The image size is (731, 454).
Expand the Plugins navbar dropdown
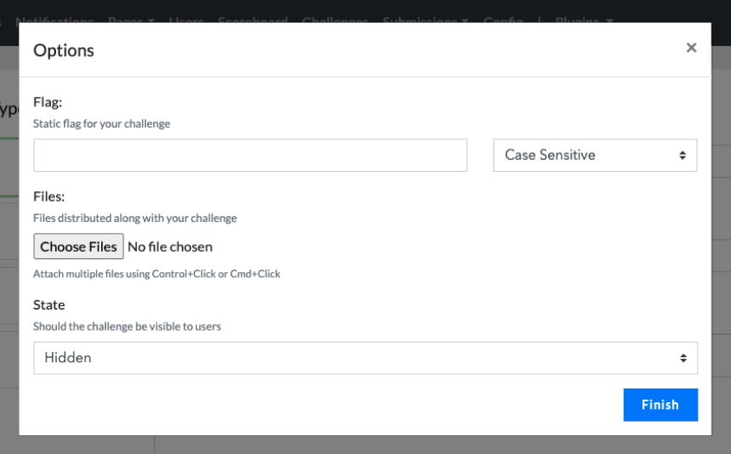(584, 20)
